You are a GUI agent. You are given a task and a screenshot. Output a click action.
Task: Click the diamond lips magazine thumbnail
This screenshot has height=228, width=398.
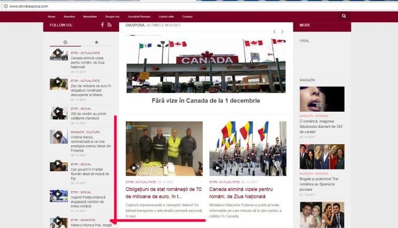point(321,99)
